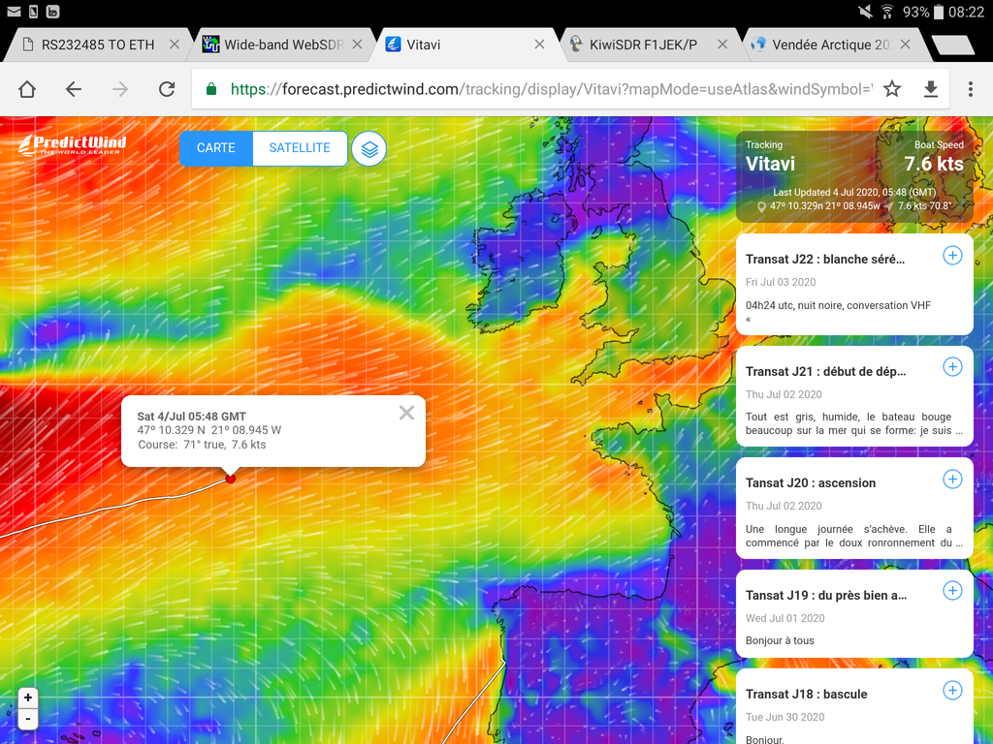The image size is (993, 744).
Task: Expand the Transat J18 bascule post
Action: pos(952,690)
